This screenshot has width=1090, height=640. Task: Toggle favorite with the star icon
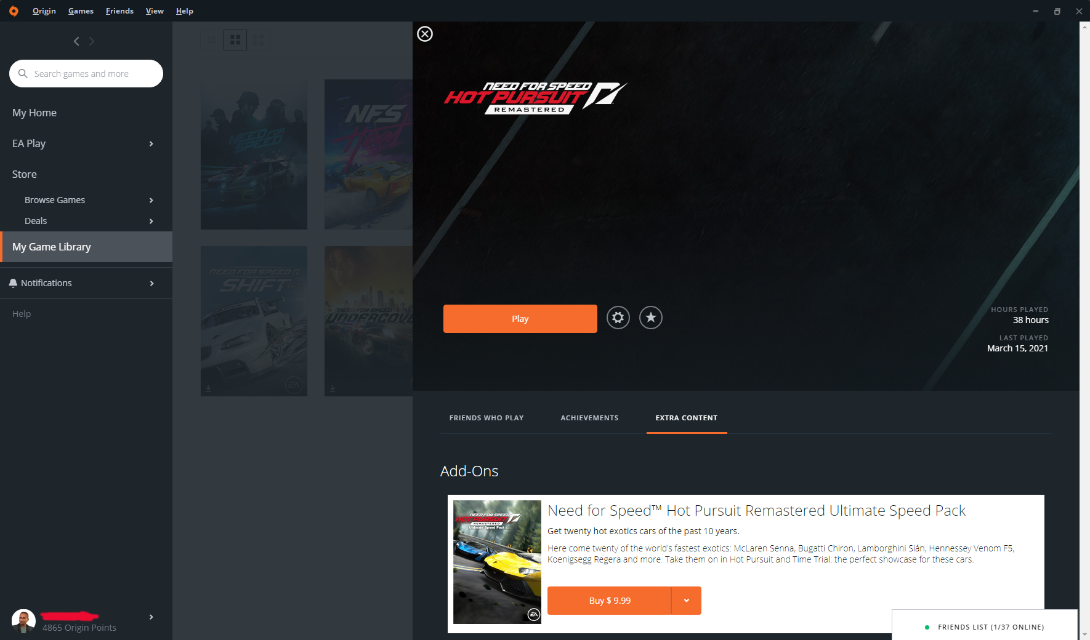(x=650, y=318)
